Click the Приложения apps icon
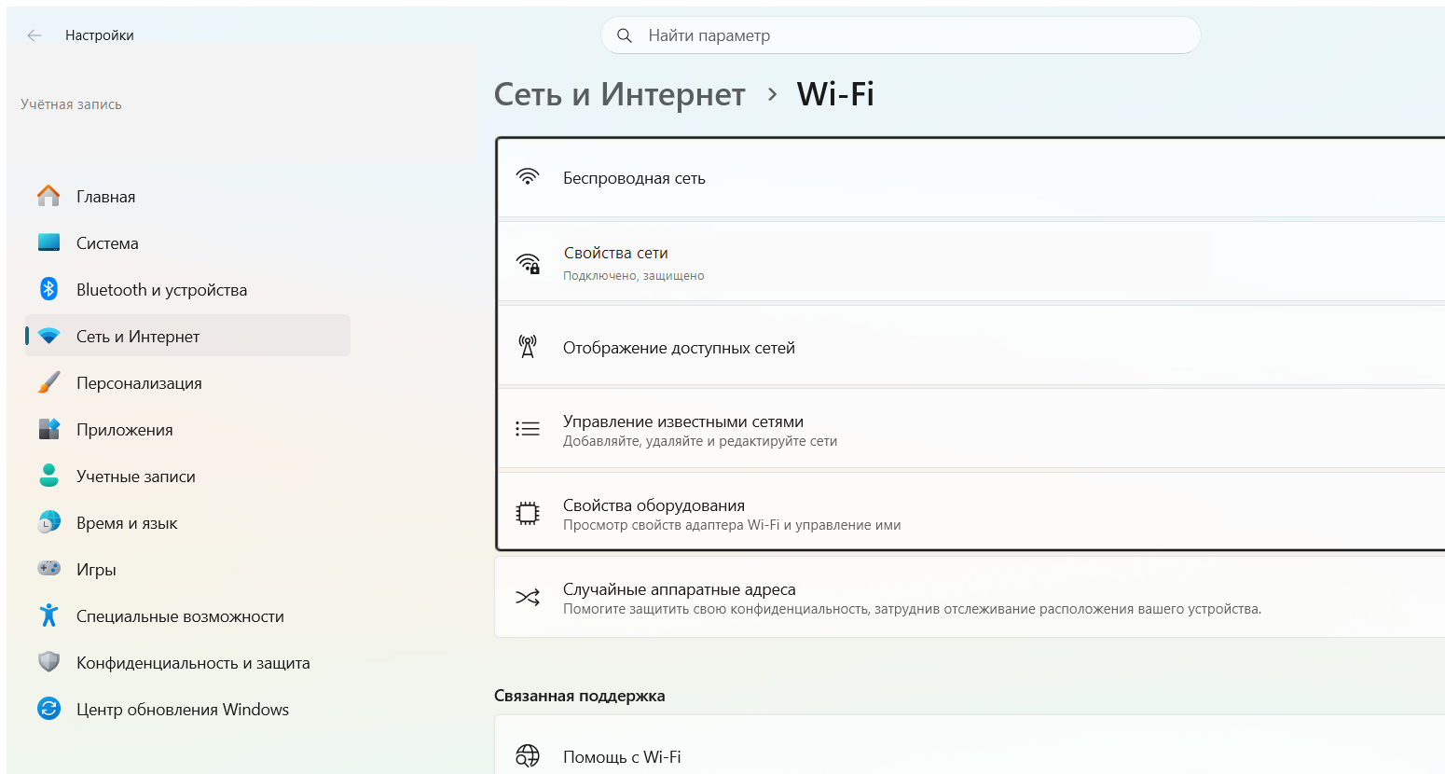Viewport: 1445px width, 774px height. [x=48, y=429]
